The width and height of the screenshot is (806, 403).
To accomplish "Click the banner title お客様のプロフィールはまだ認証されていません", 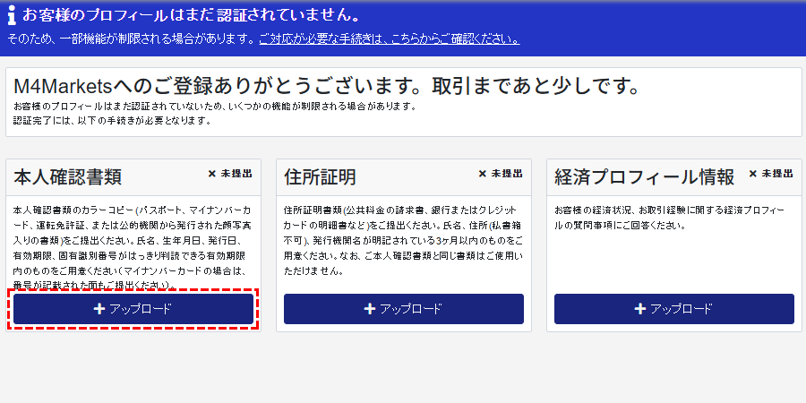I will pyautogui.click(x=191, y=15).
